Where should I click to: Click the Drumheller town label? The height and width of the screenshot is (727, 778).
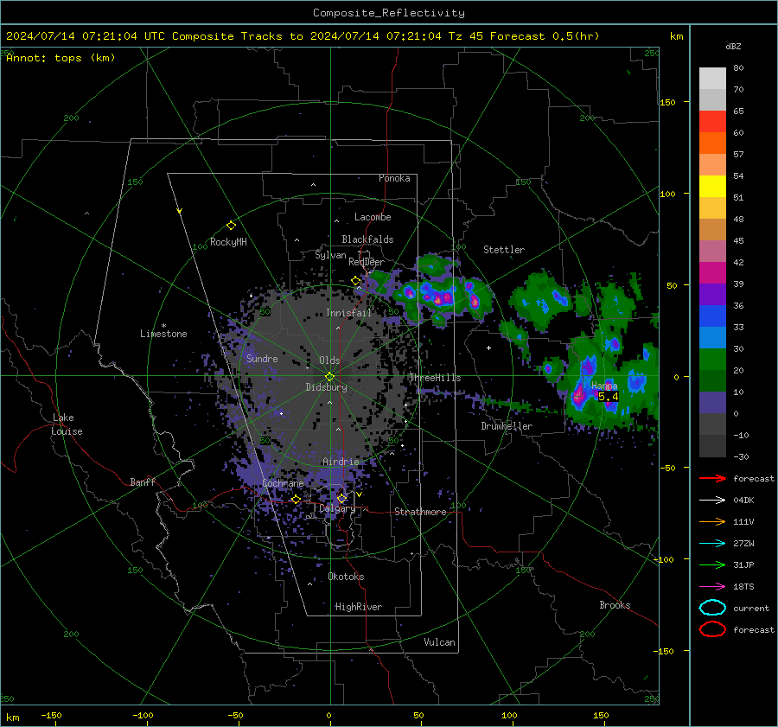506,426
